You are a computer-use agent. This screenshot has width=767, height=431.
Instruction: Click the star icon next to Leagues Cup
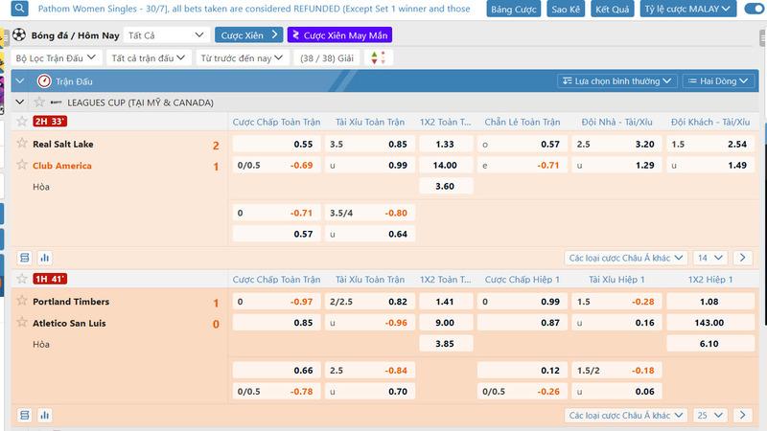coord(39,102)
